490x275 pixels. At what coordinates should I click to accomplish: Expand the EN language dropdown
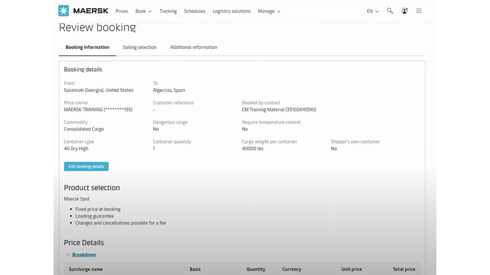[x=372, y=11]
